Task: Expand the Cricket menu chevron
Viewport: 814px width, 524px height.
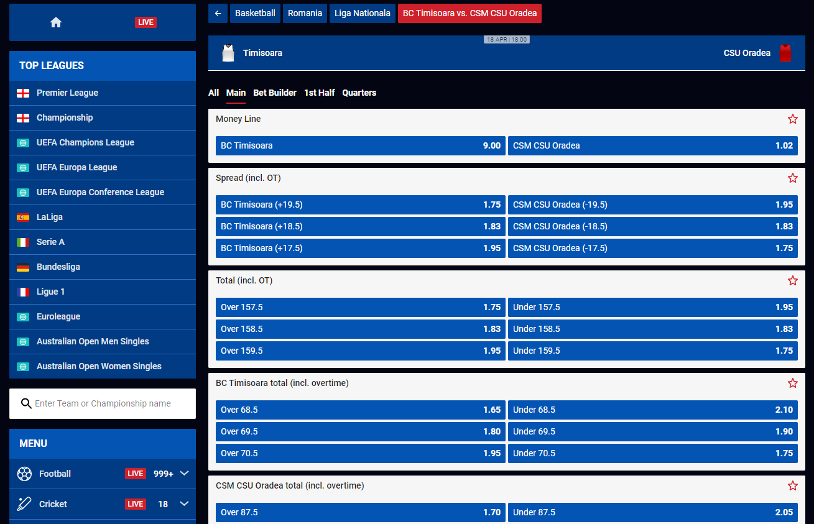Action: pos(184,504)
